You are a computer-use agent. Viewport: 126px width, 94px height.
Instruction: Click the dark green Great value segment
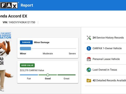pyautogui.click(x=67, y=75)
